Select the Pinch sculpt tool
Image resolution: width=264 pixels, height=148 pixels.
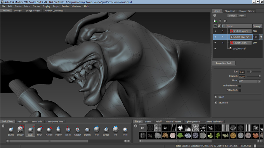pyautogui.click(x=40, y=131)
